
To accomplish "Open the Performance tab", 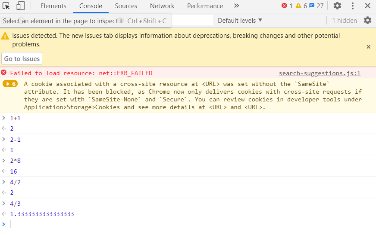I will [x=205, y=6].
